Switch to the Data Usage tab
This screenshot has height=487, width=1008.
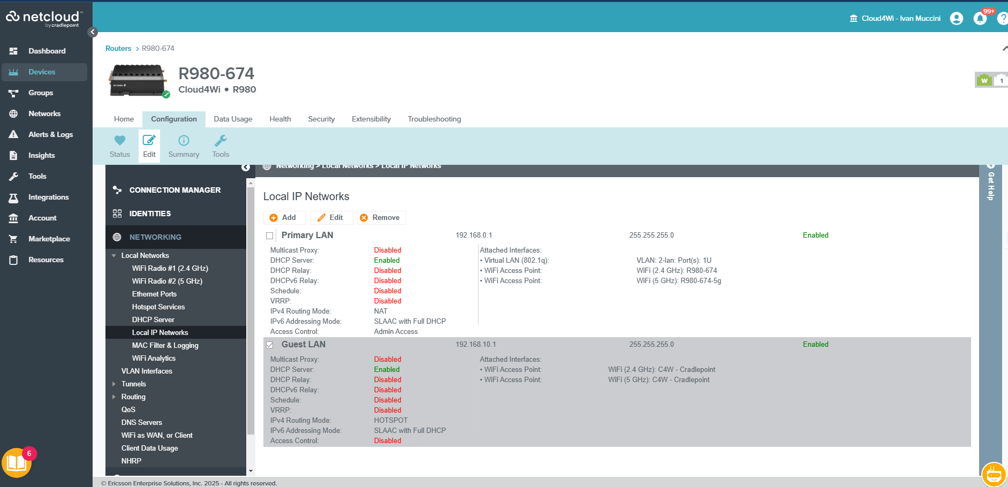pos(233,119)
